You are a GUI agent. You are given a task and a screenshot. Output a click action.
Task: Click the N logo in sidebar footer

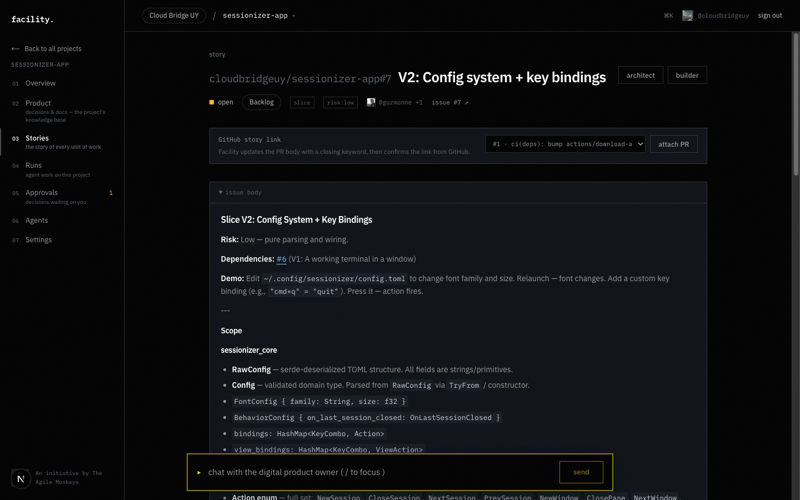point(21,478)
